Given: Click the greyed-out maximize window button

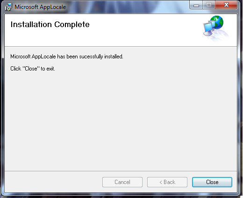Looking at the screenshot, I should click(x=209, y=5).
